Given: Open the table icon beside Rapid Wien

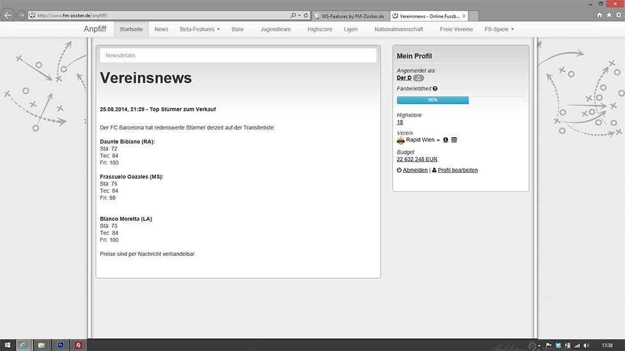Looking at the screenshot, I should pyautogui.click(x=454, y=140).
